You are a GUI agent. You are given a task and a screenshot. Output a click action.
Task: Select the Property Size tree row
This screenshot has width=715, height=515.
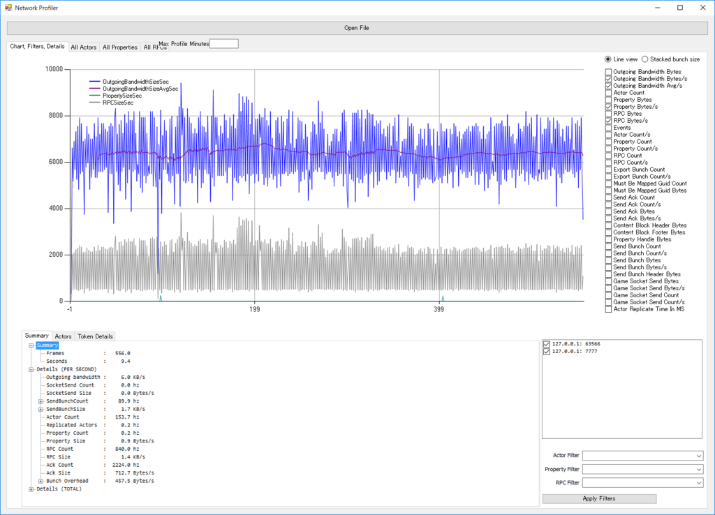(x=101, y=441)
